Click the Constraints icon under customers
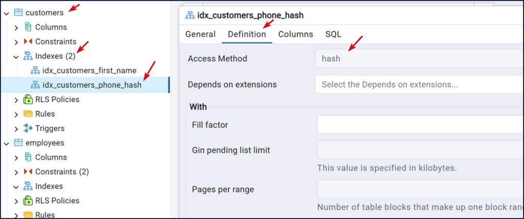The image size is (524, 219). [x=28, y=41]
